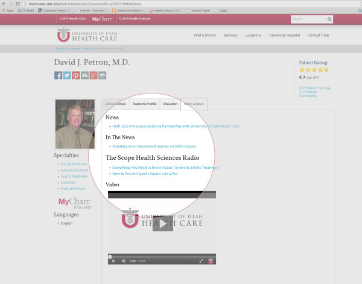Open the Trouble Ticket bookmark

point(198,10)
